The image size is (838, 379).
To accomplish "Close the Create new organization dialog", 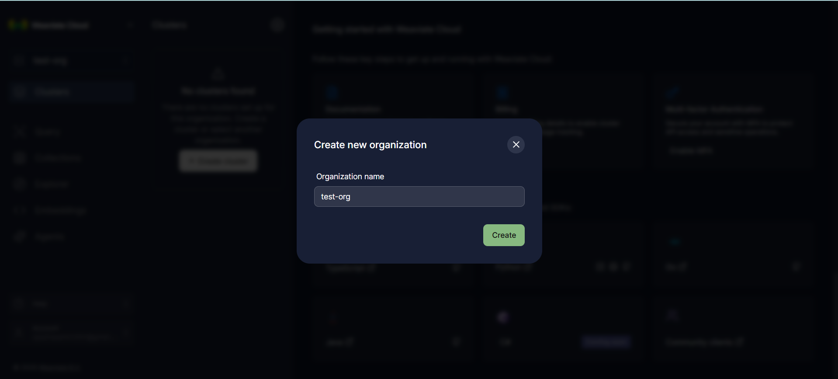I will point(516,145).
